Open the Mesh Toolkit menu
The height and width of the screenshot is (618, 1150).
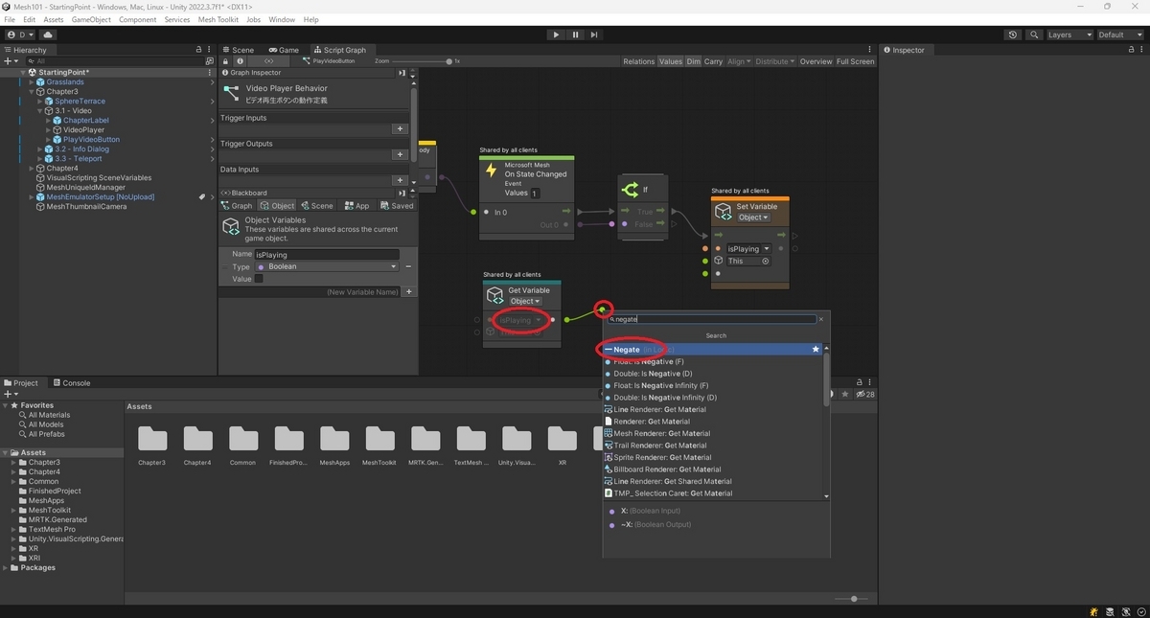tap(217, 19)
